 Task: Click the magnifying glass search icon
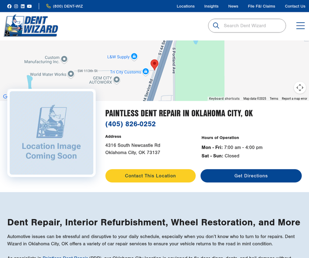[216, 25]
